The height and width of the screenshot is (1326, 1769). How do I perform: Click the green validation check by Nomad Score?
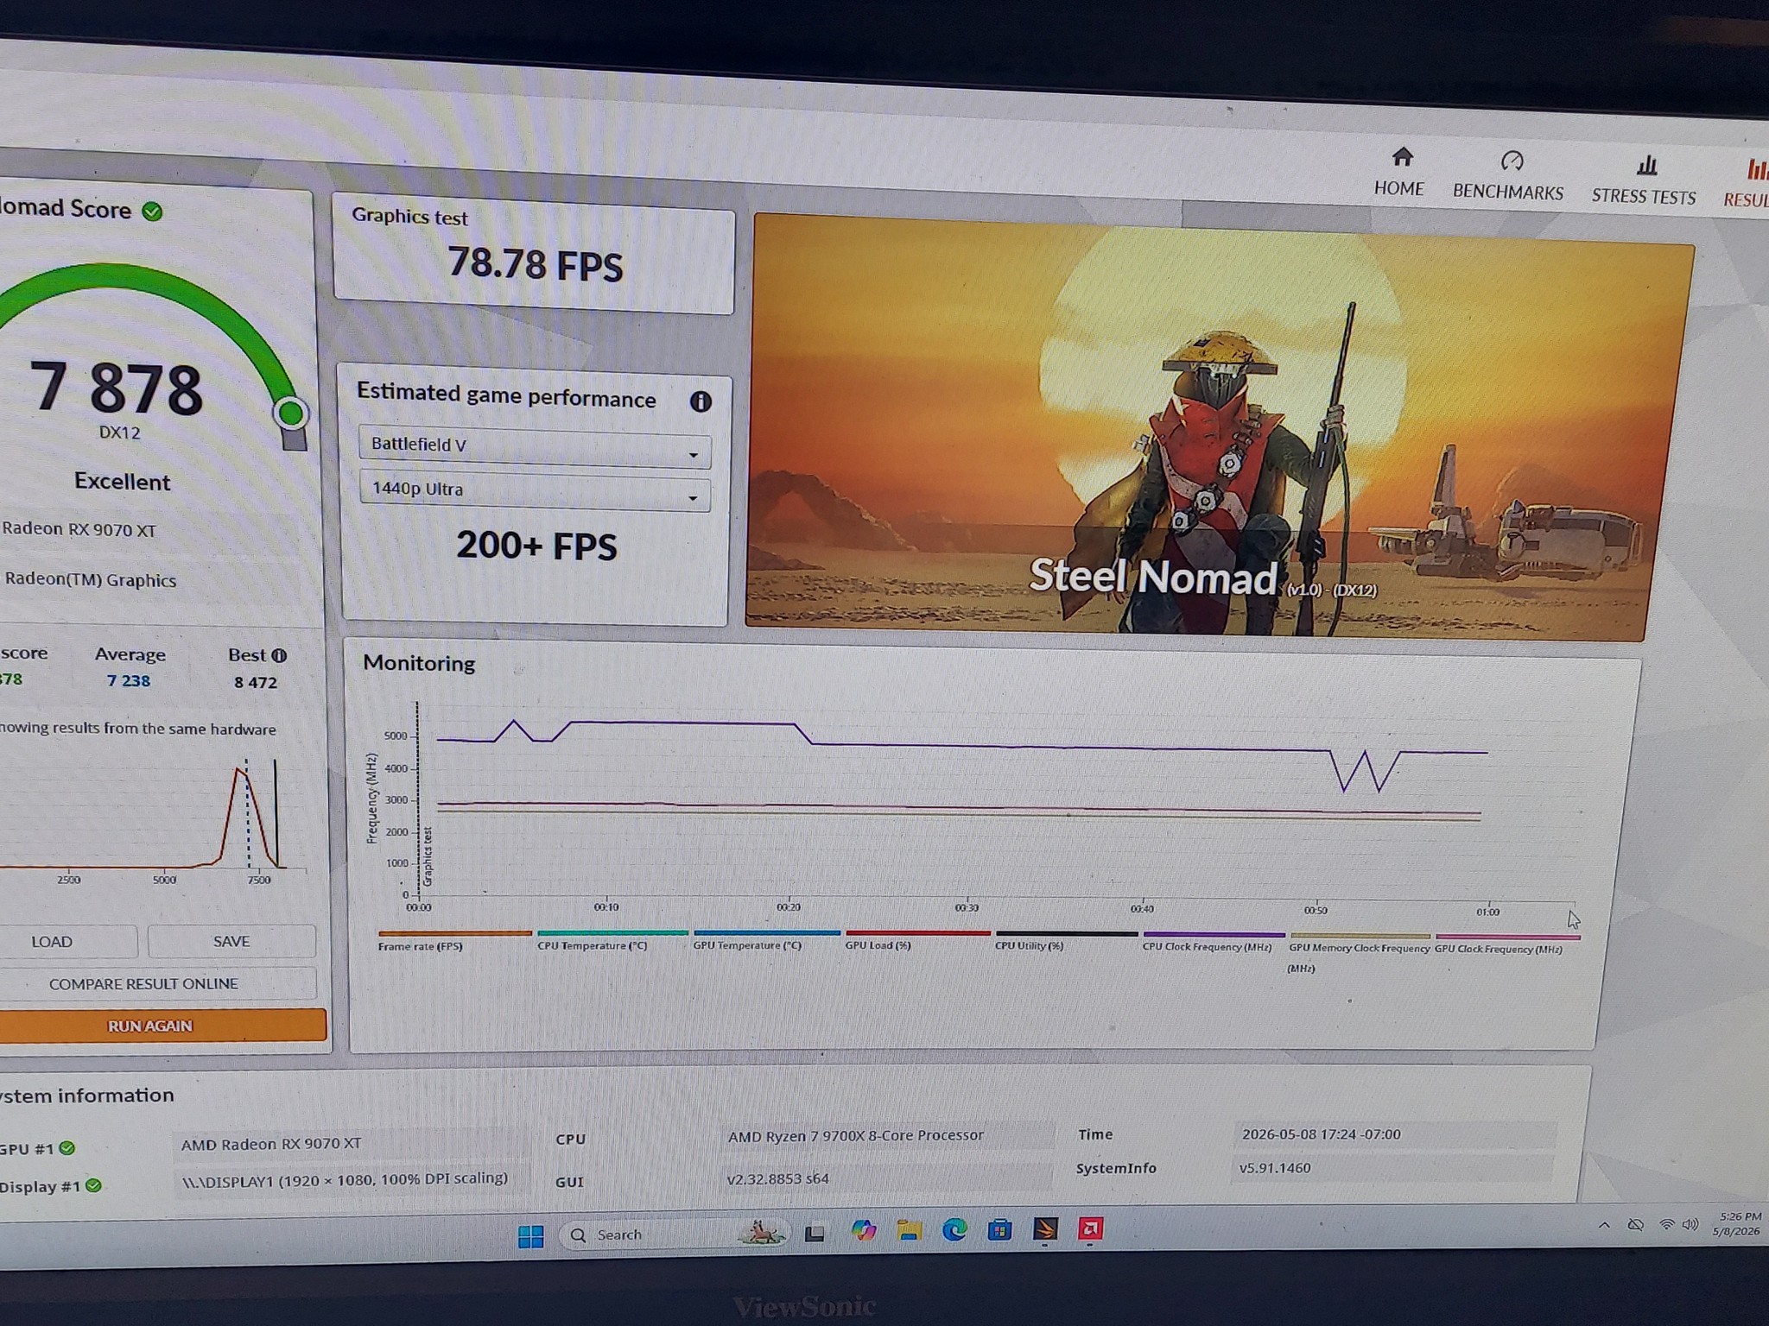[x=152, y=212]
